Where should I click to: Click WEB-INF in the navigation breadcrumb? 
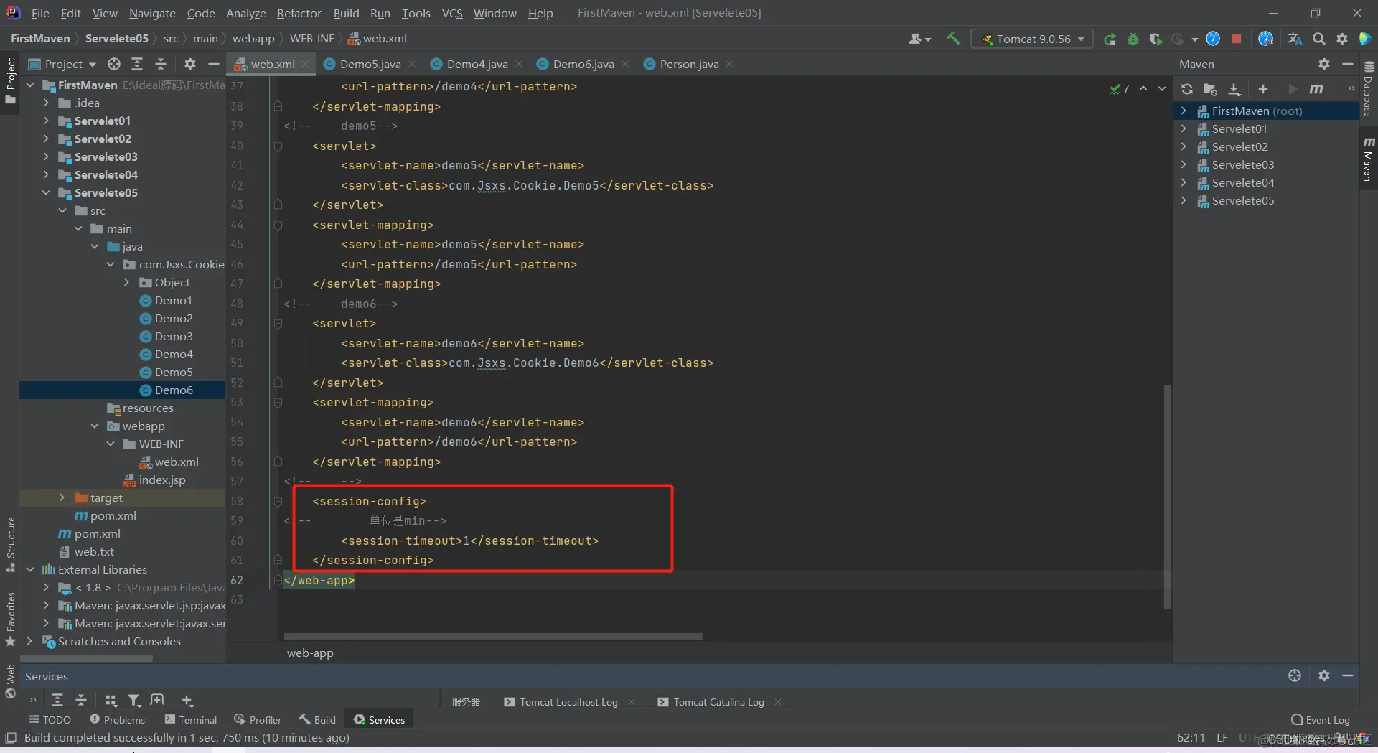coord(312,38)
